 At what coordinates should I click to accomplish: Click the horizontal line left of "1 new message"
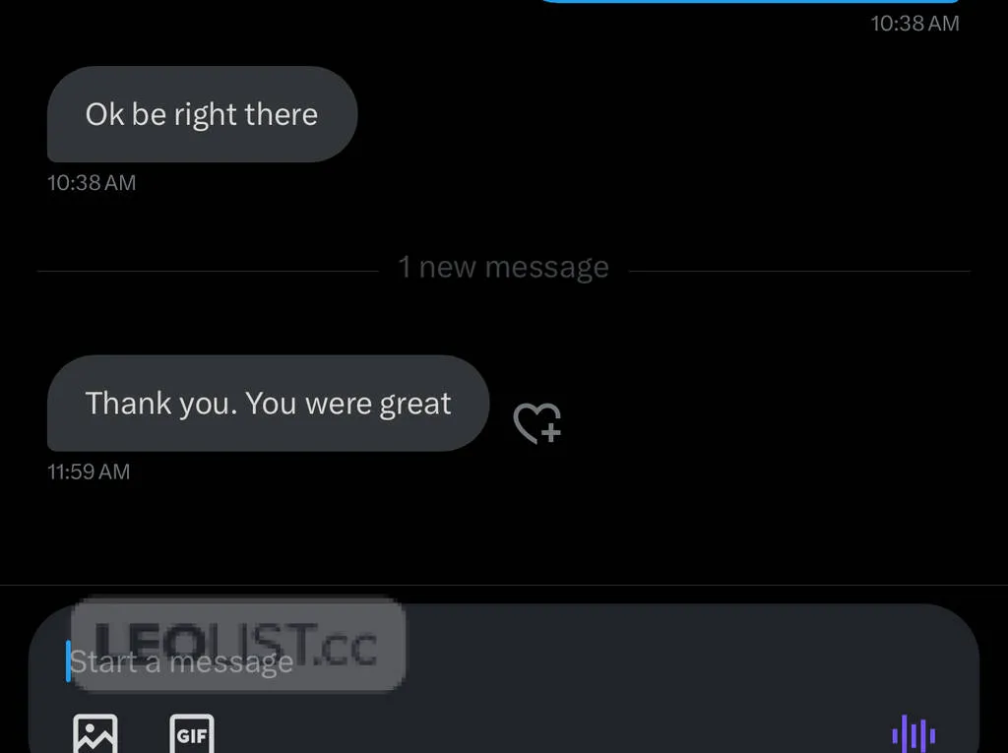(x=209, y=272)
